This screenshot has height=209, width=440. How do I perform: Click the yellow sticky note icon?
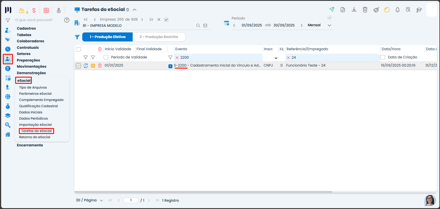pyautogui.click(x=387, y=10)
